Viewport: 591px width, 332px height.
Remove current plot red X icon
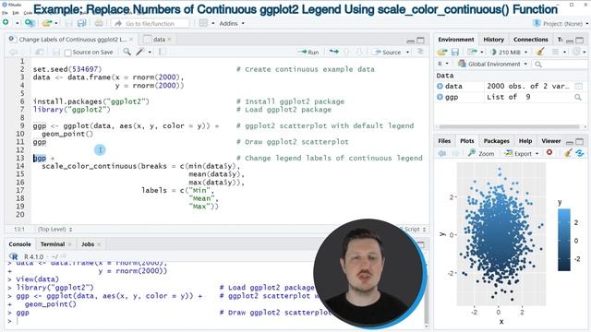549,152
